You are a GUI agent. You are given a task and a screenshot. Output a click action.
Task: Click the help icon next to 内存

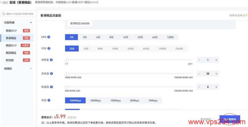pos(49,48)
